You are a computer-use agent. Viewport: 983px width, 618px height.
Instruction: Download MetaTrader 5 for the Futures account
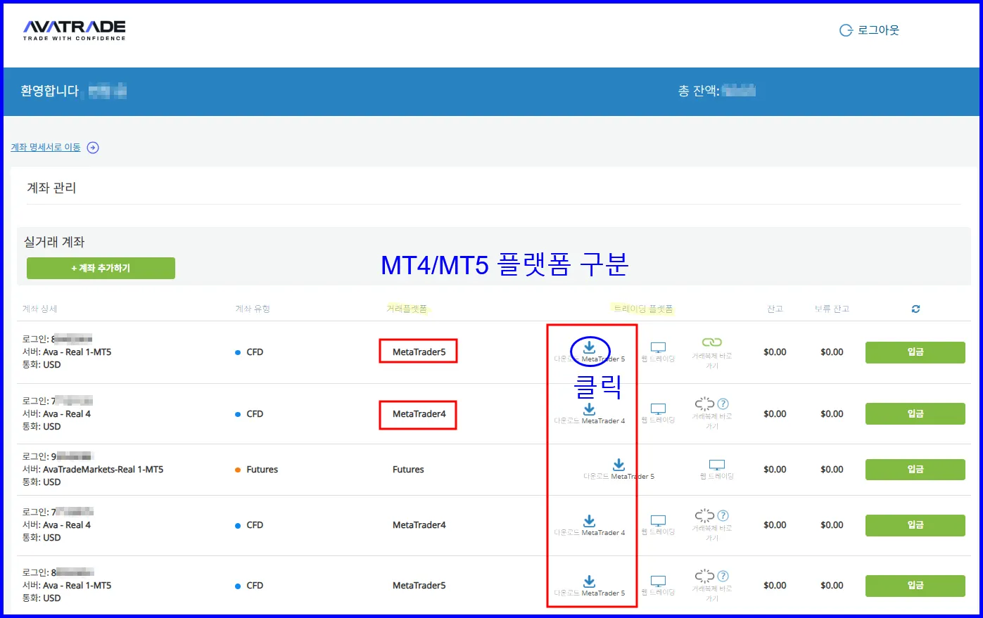click(619, 465)
